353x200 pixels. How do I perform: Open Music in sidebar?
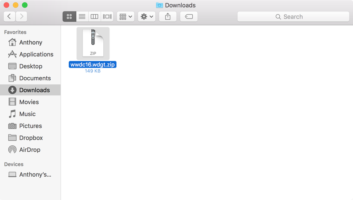(x=30, y=114)
